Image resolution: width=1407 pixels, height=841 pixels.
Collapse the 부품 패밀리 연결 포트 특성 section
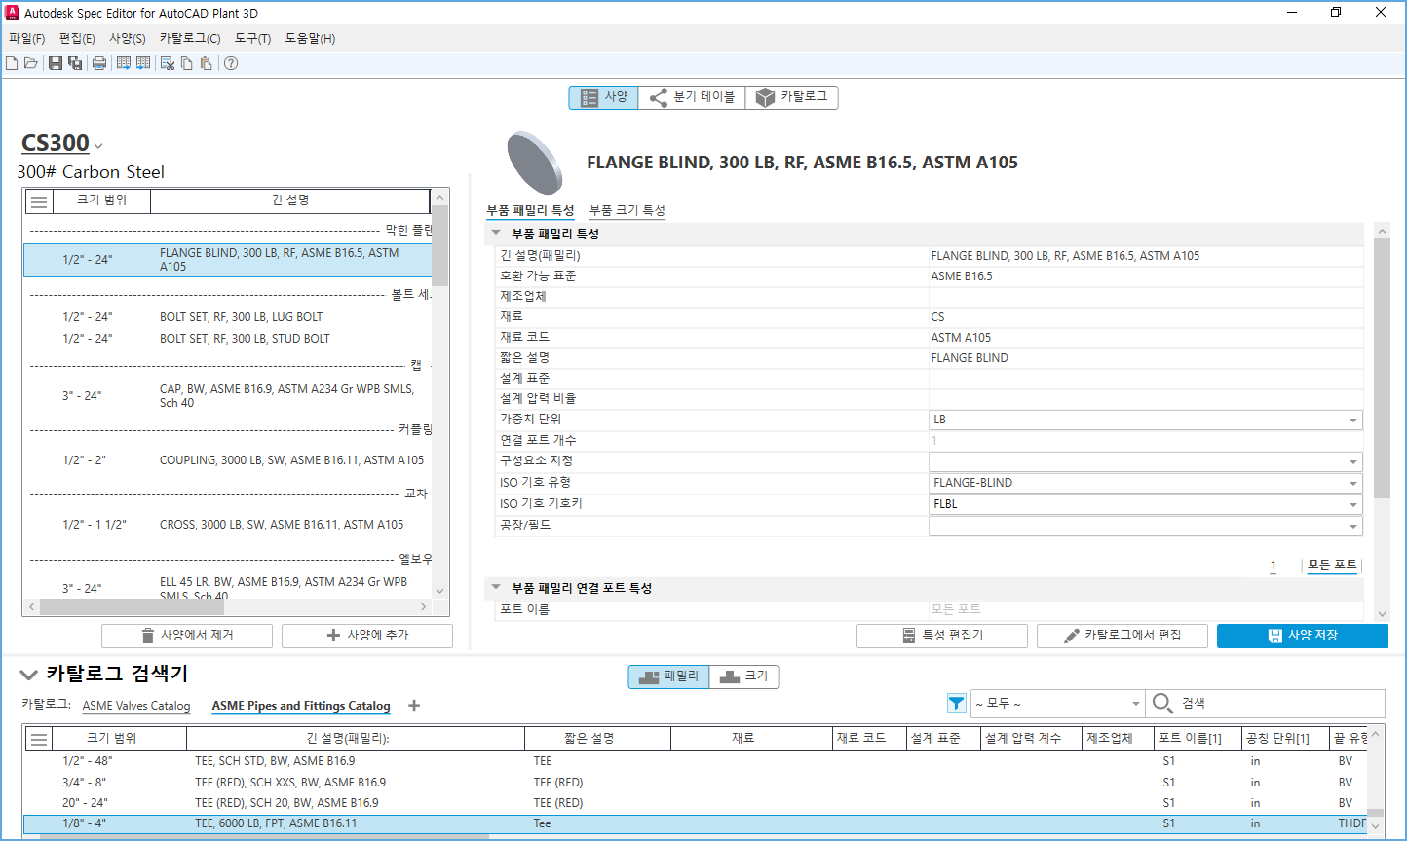(496, 588)
